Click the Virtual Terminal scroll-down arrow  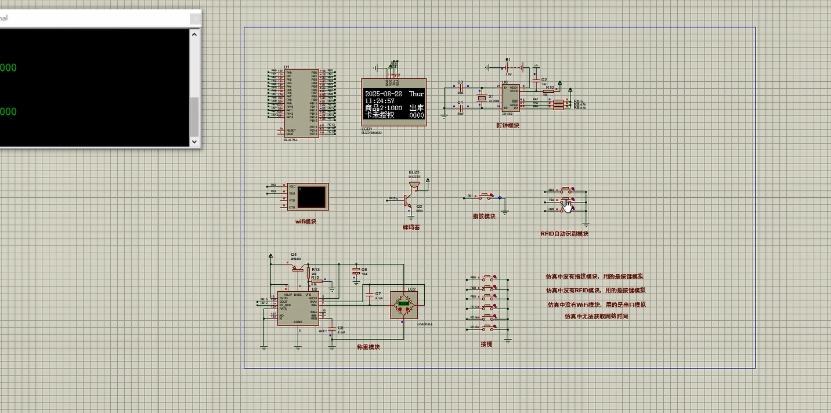point(194,141)
